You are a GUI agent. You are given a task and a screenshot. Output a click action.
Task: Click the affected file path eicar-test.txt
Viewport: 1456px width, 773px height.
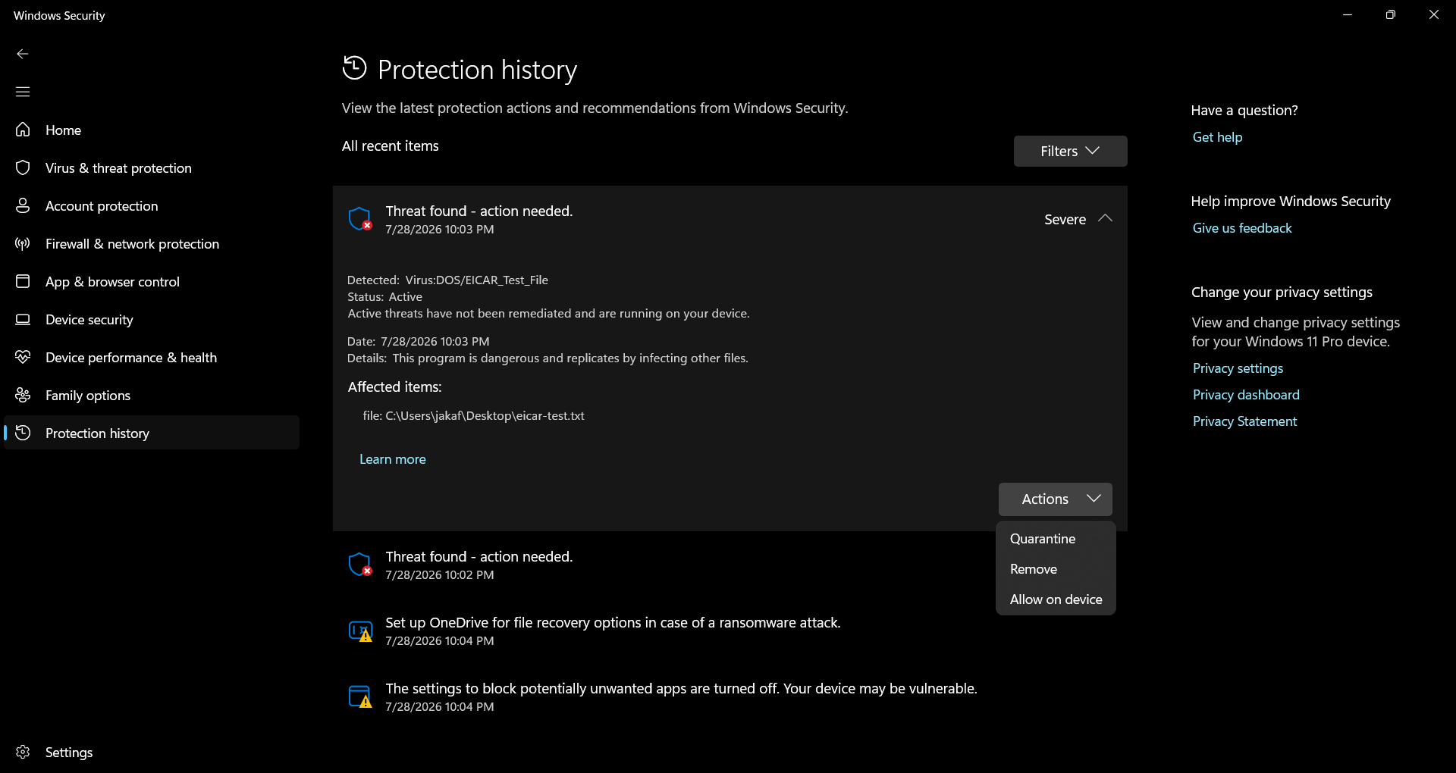(473, 416)
